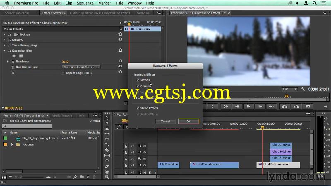331x186 pixels.
Task: Create ellipse mask under Gaussian Blur
Action: pyautogui.click(x=14, y=56)
